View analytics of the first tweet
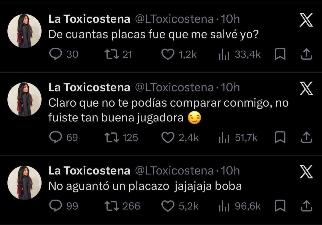This screenshot has height=225, width=322. 224,54
